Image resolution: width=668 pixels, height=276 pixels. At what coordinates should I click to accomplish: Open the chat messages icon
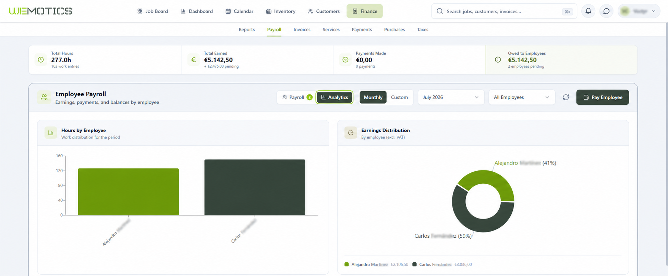pyautogui.click(x=606, y=11)
